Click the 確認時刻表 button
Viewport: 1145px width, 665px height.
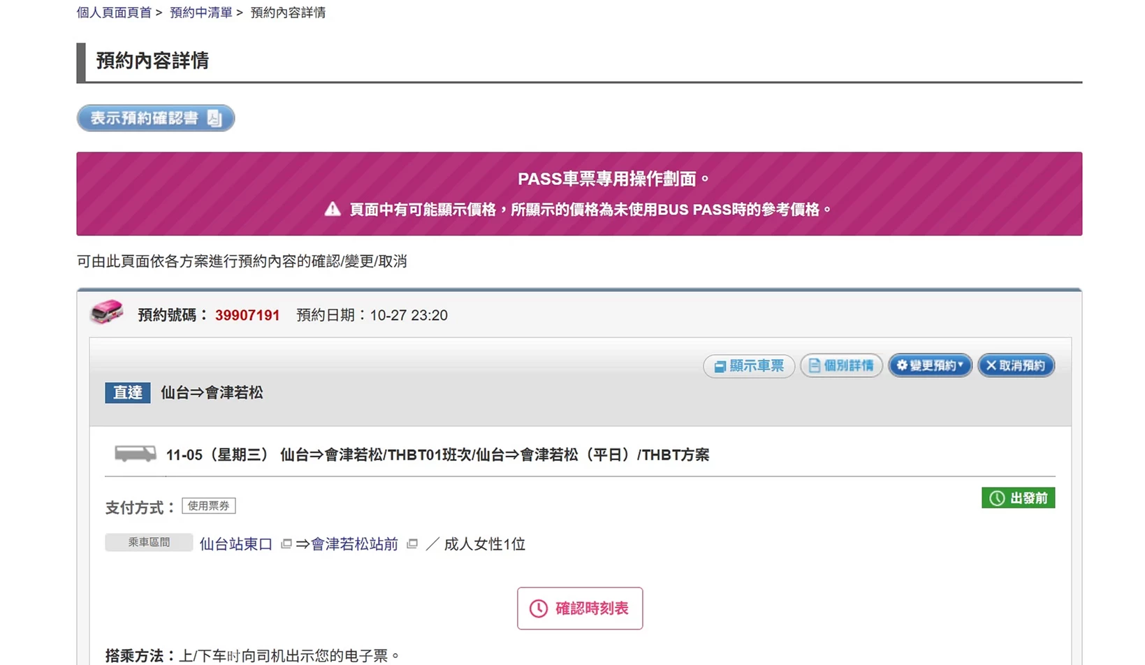(580, 608)
